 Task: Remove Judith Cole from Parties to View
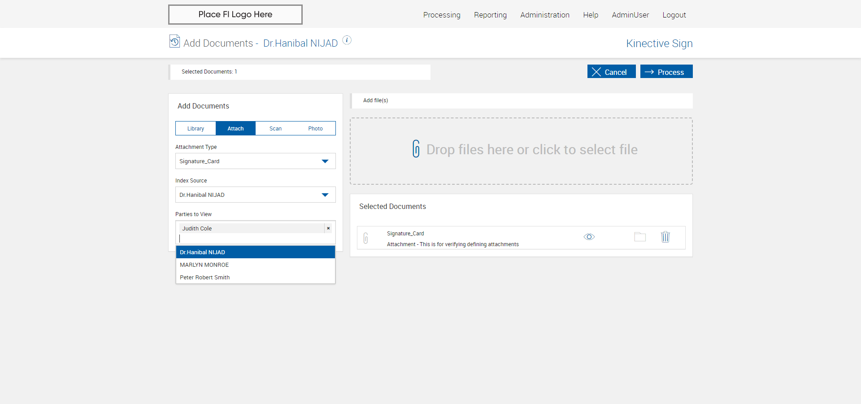[328, 228]
